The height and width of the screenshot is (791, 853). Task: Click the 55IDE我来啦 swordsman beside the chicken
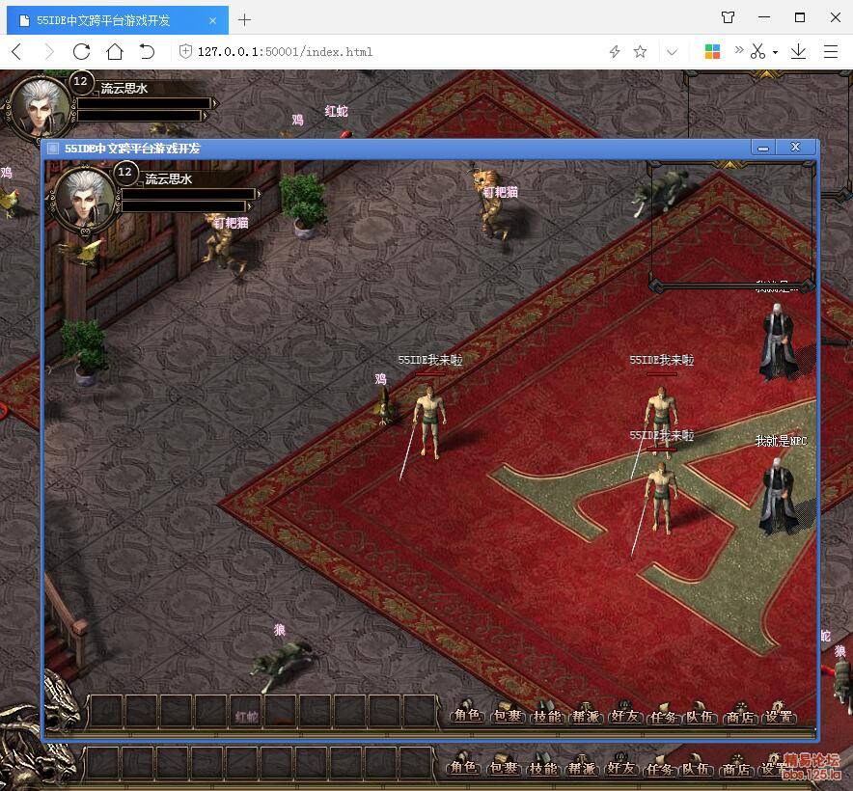(x=429, y=423)
